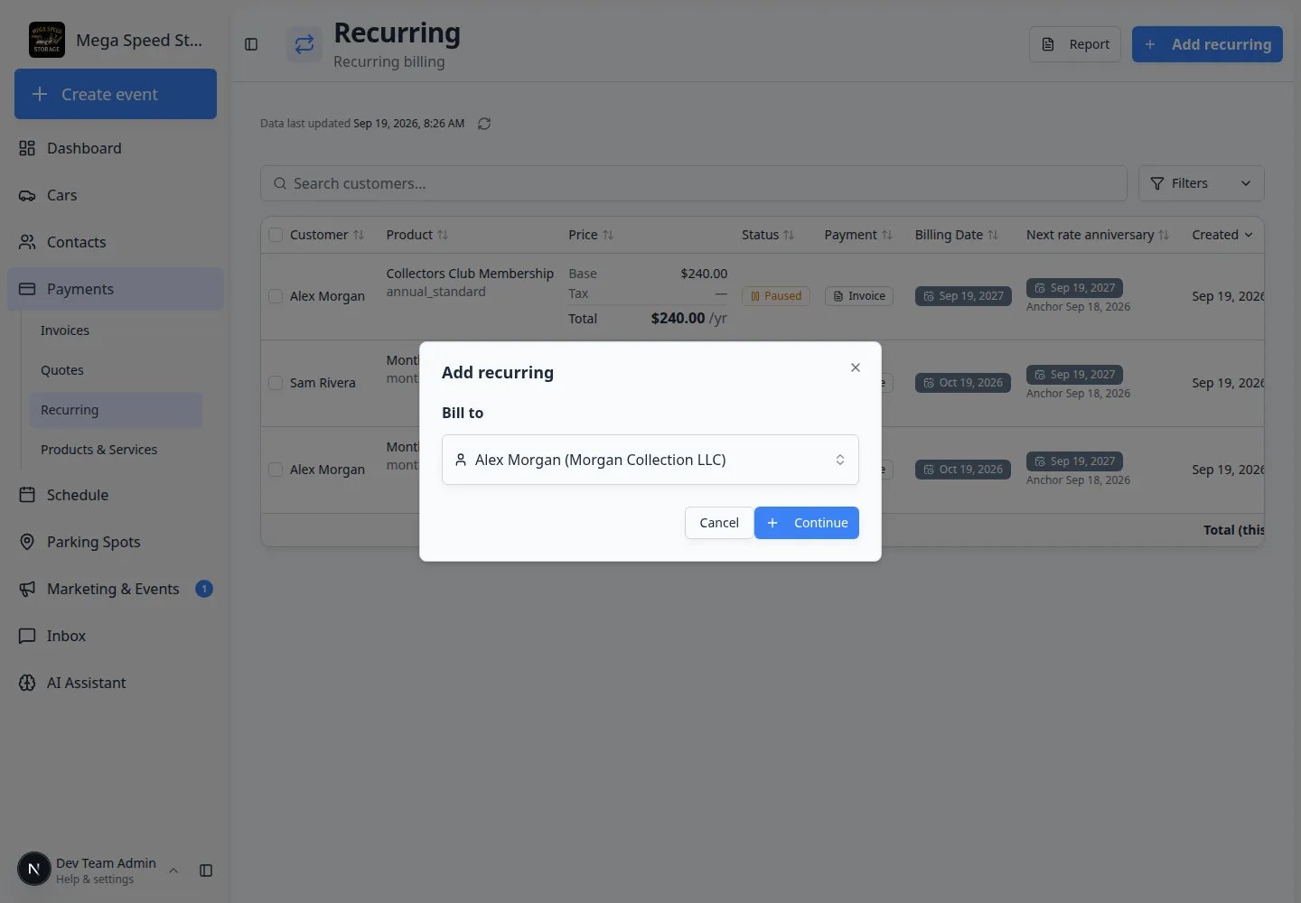Image resolution: width=1301 pixels, height=903 pixels.
Task: Close the Add recurring dialog
Action: (856, 368)
